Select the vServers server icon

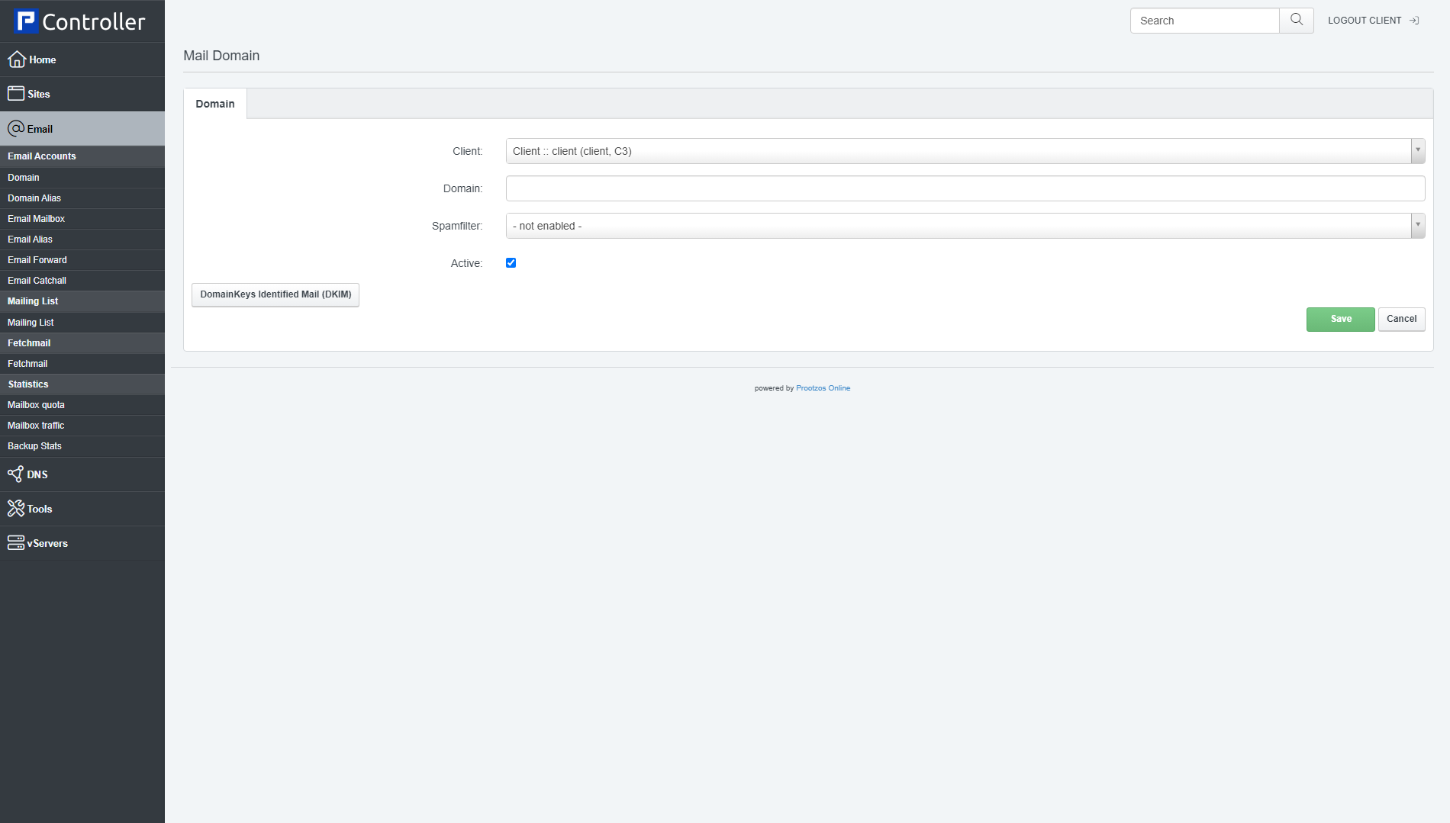tap(16, 542)
